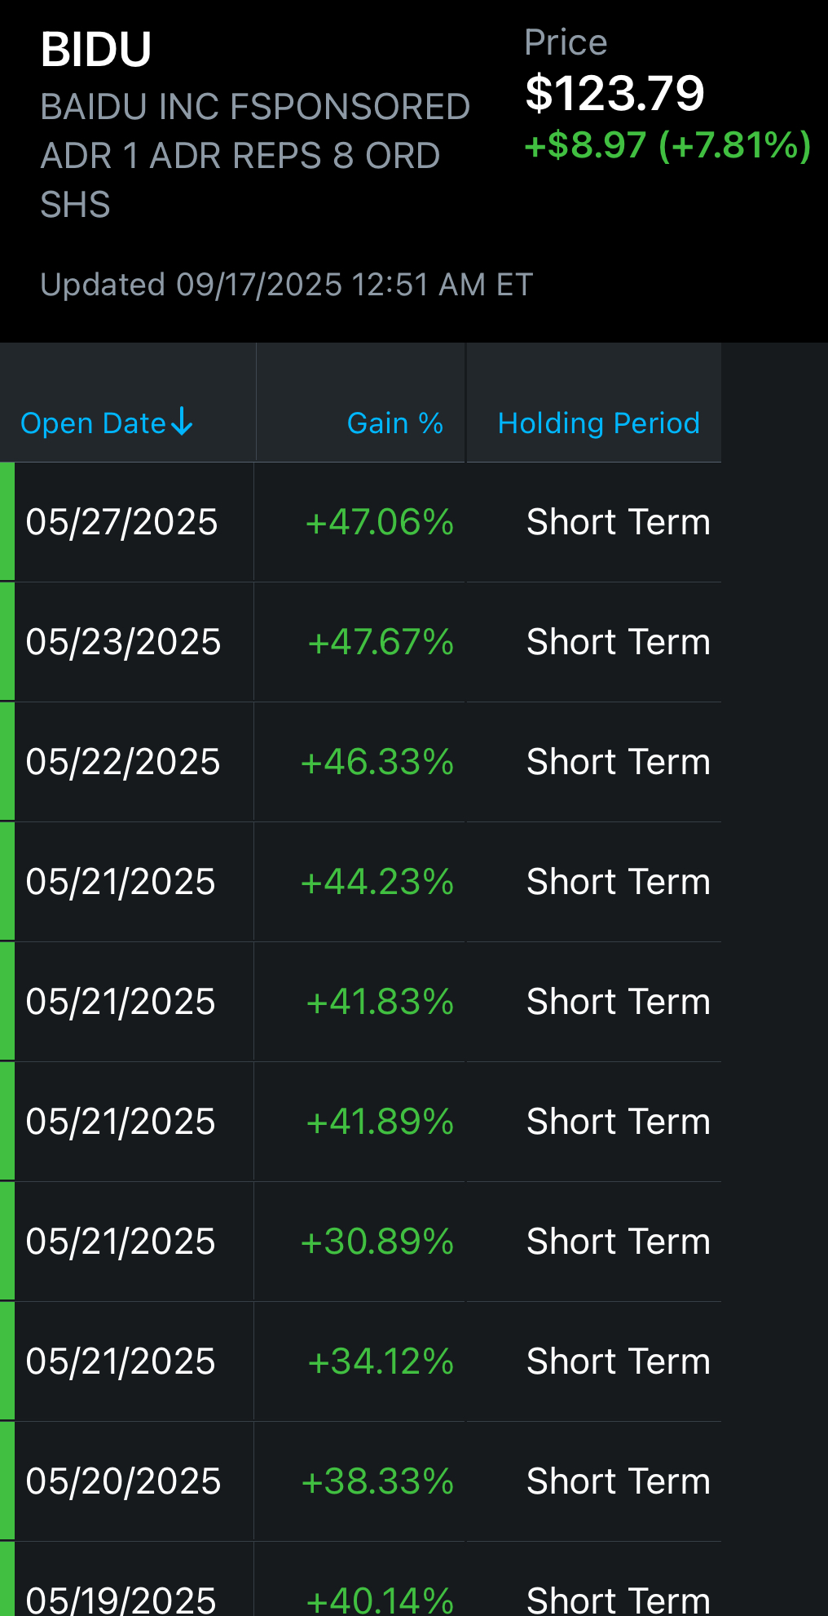Tap the +46.33% gain value

pos(377,762)
